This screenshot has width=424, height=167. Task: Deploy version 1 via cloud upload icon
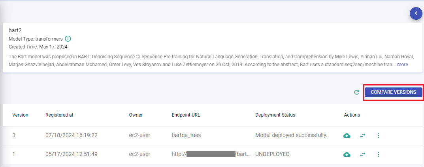click(347, 154)
